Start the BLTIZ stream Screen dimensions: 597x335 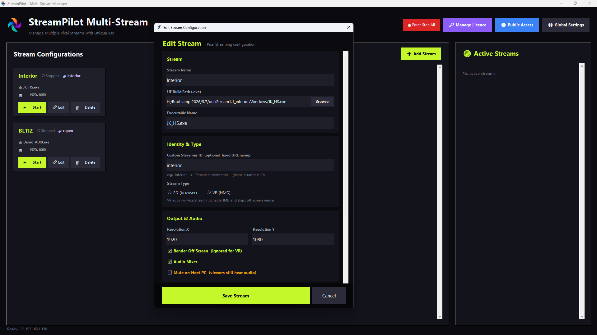[32, 162]
